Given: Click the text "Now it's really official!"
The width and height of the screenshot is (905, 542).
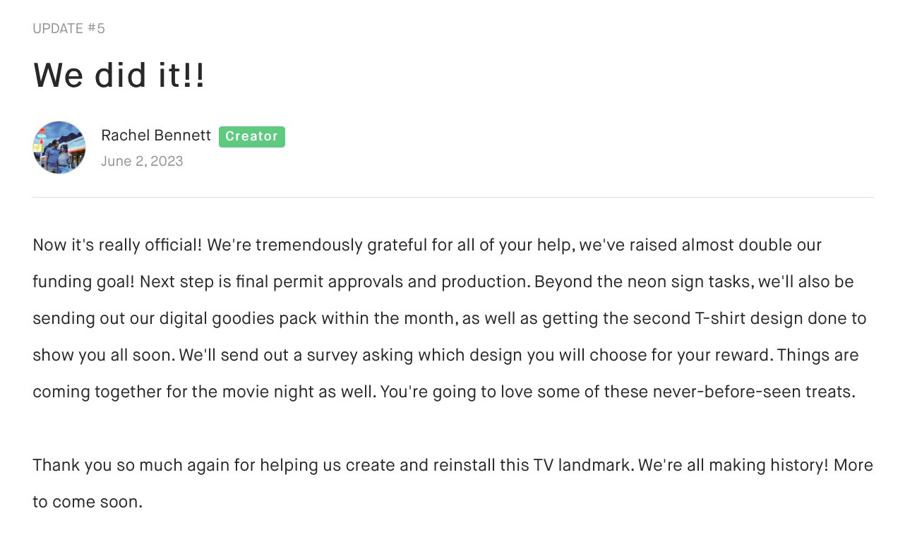Looking at the screenshot, I should (117, 246).
